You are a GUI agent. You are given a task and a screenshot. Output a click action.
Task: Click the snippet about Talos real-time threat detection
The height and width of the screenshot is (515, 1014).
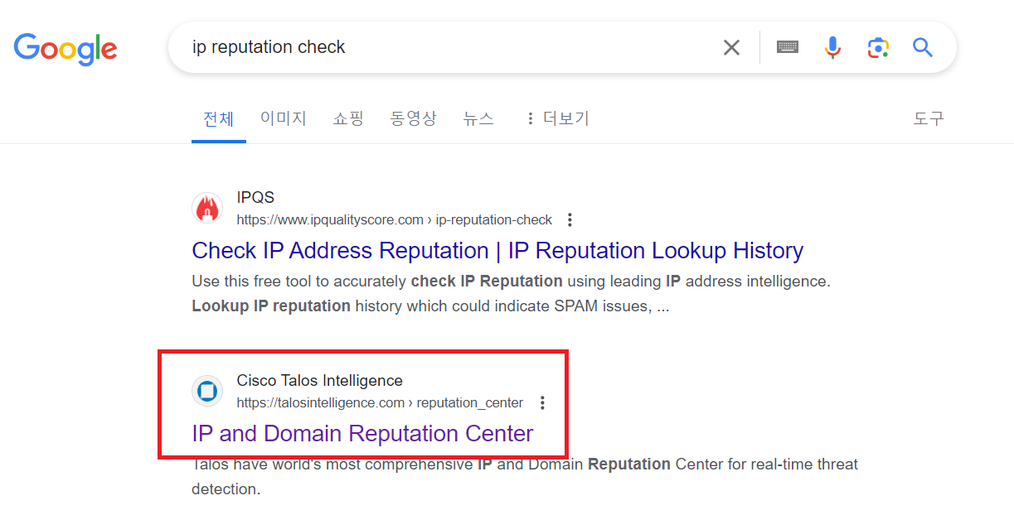click(x=525, y=476)
